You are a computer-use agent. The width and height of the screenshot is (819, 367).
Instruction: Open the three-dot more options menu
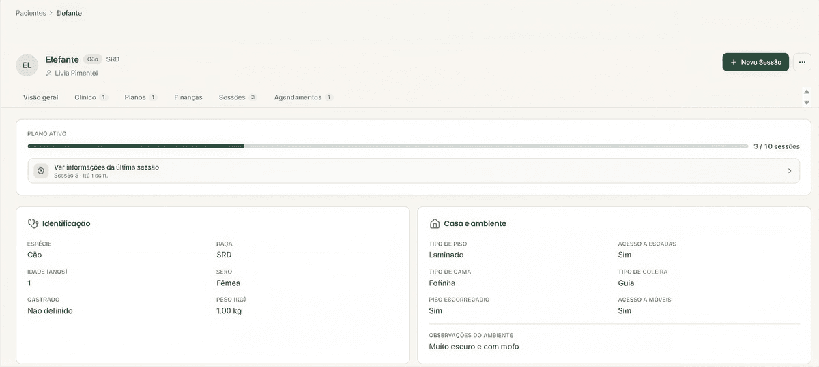pos(802,62)
